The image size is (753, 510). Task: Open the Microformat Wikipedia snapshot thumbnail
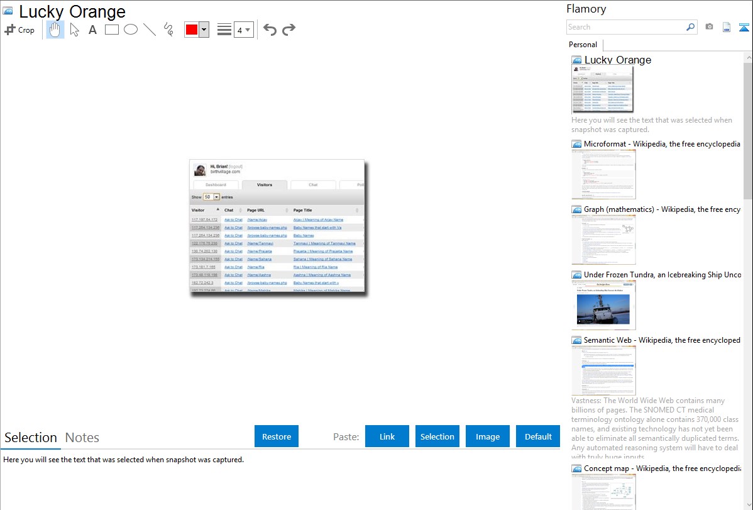coord(603,174)
